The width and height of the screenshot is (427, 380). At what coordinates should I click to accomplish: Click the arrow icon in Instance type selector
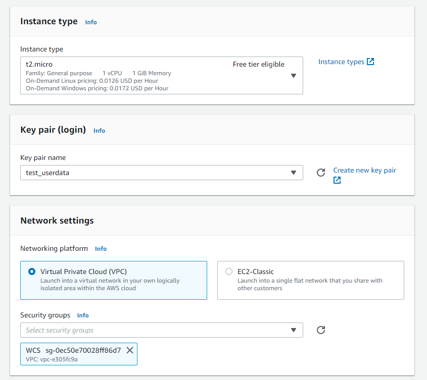(x=294, y=76)
